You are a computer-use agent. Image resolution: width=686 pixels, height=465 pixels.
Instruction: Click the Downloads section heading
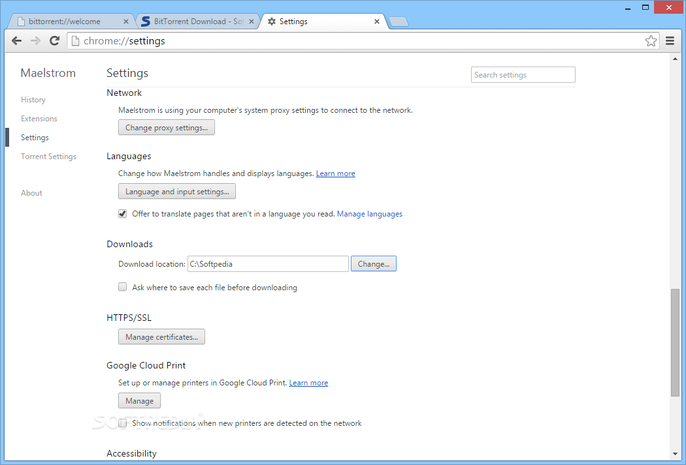[x=129, y=244]
